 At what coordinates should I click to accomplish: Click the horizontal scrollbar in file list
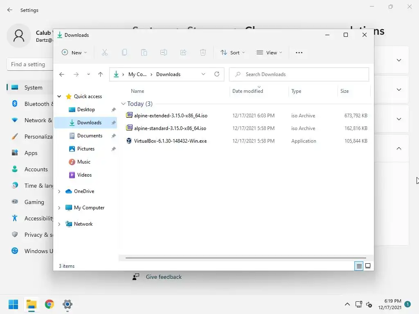(246, 258)
